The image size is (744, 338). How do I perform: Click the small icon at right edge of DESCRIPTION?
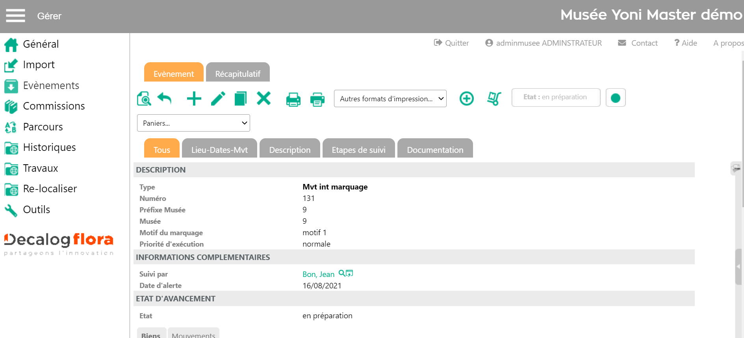(x=735, y=168)
